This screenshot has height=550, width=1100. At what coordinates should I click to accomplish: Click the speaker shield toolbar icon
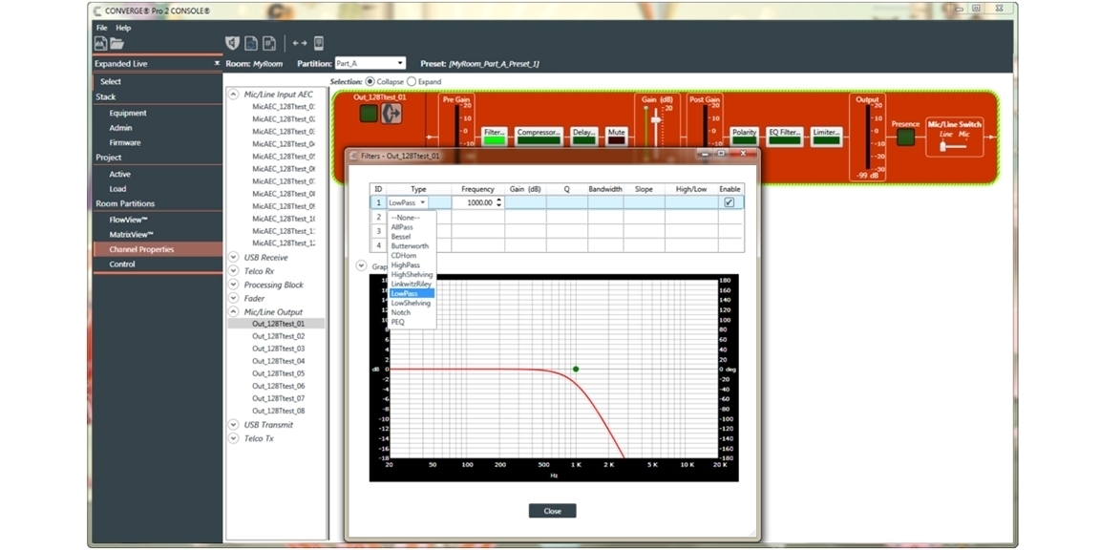[232, 43]
